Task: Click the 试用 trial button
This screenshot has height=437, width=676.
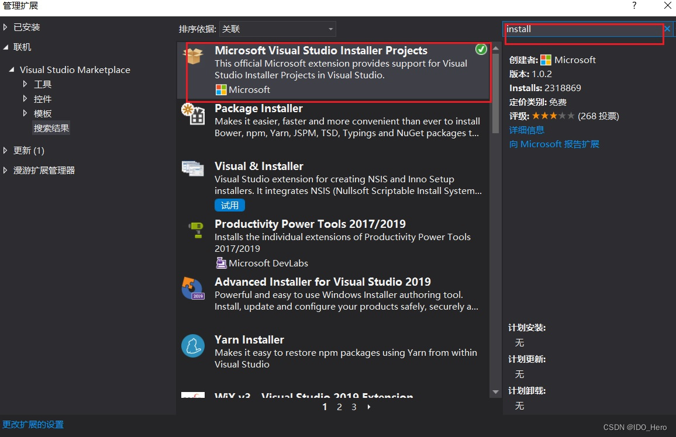Action: pyautogui.click(x=230, y=206)
